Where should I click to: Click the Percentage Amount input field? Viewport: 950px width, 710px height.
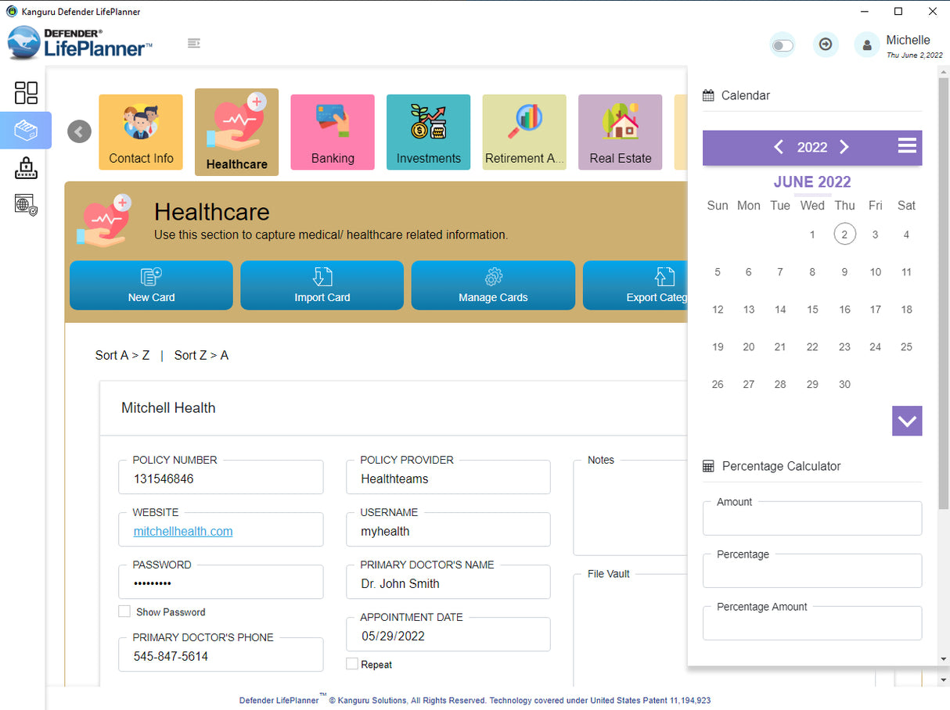812,623
